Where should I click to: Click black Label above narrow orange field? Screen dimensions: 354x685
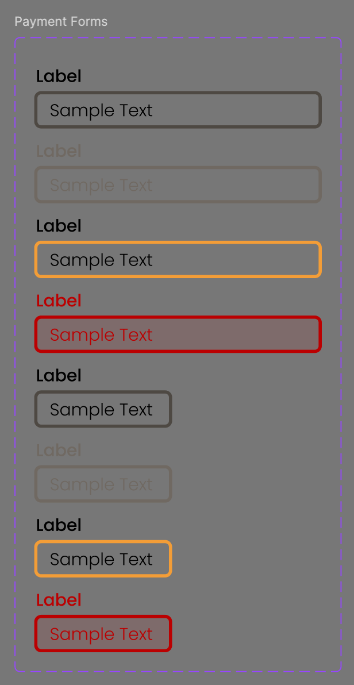click(x=59, y=525)
